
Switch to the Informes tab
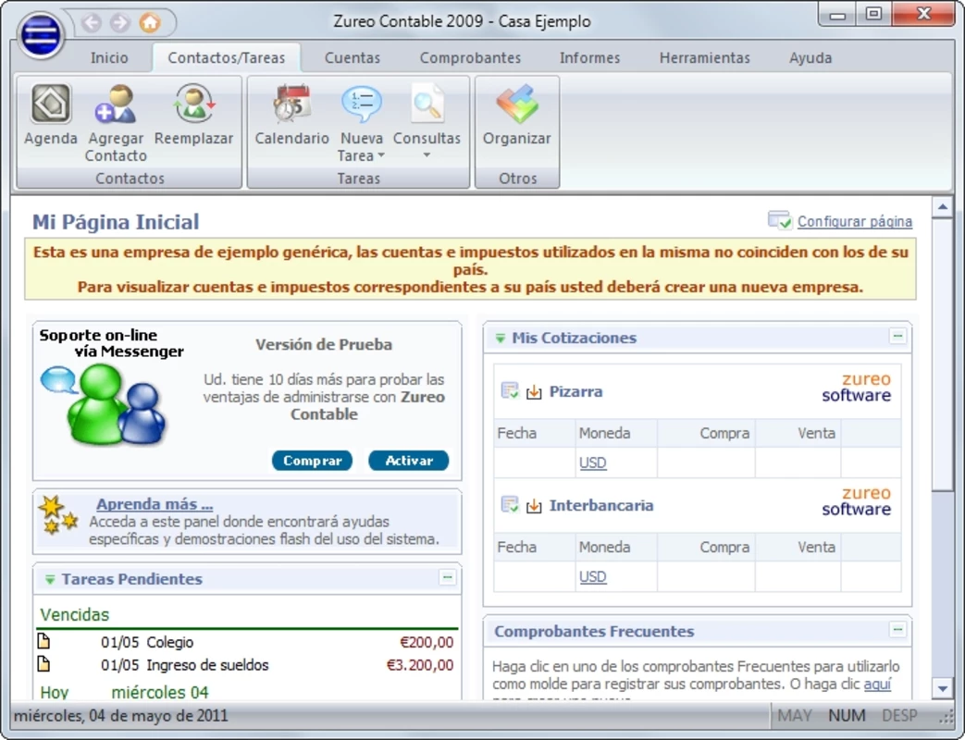point(589,58)
